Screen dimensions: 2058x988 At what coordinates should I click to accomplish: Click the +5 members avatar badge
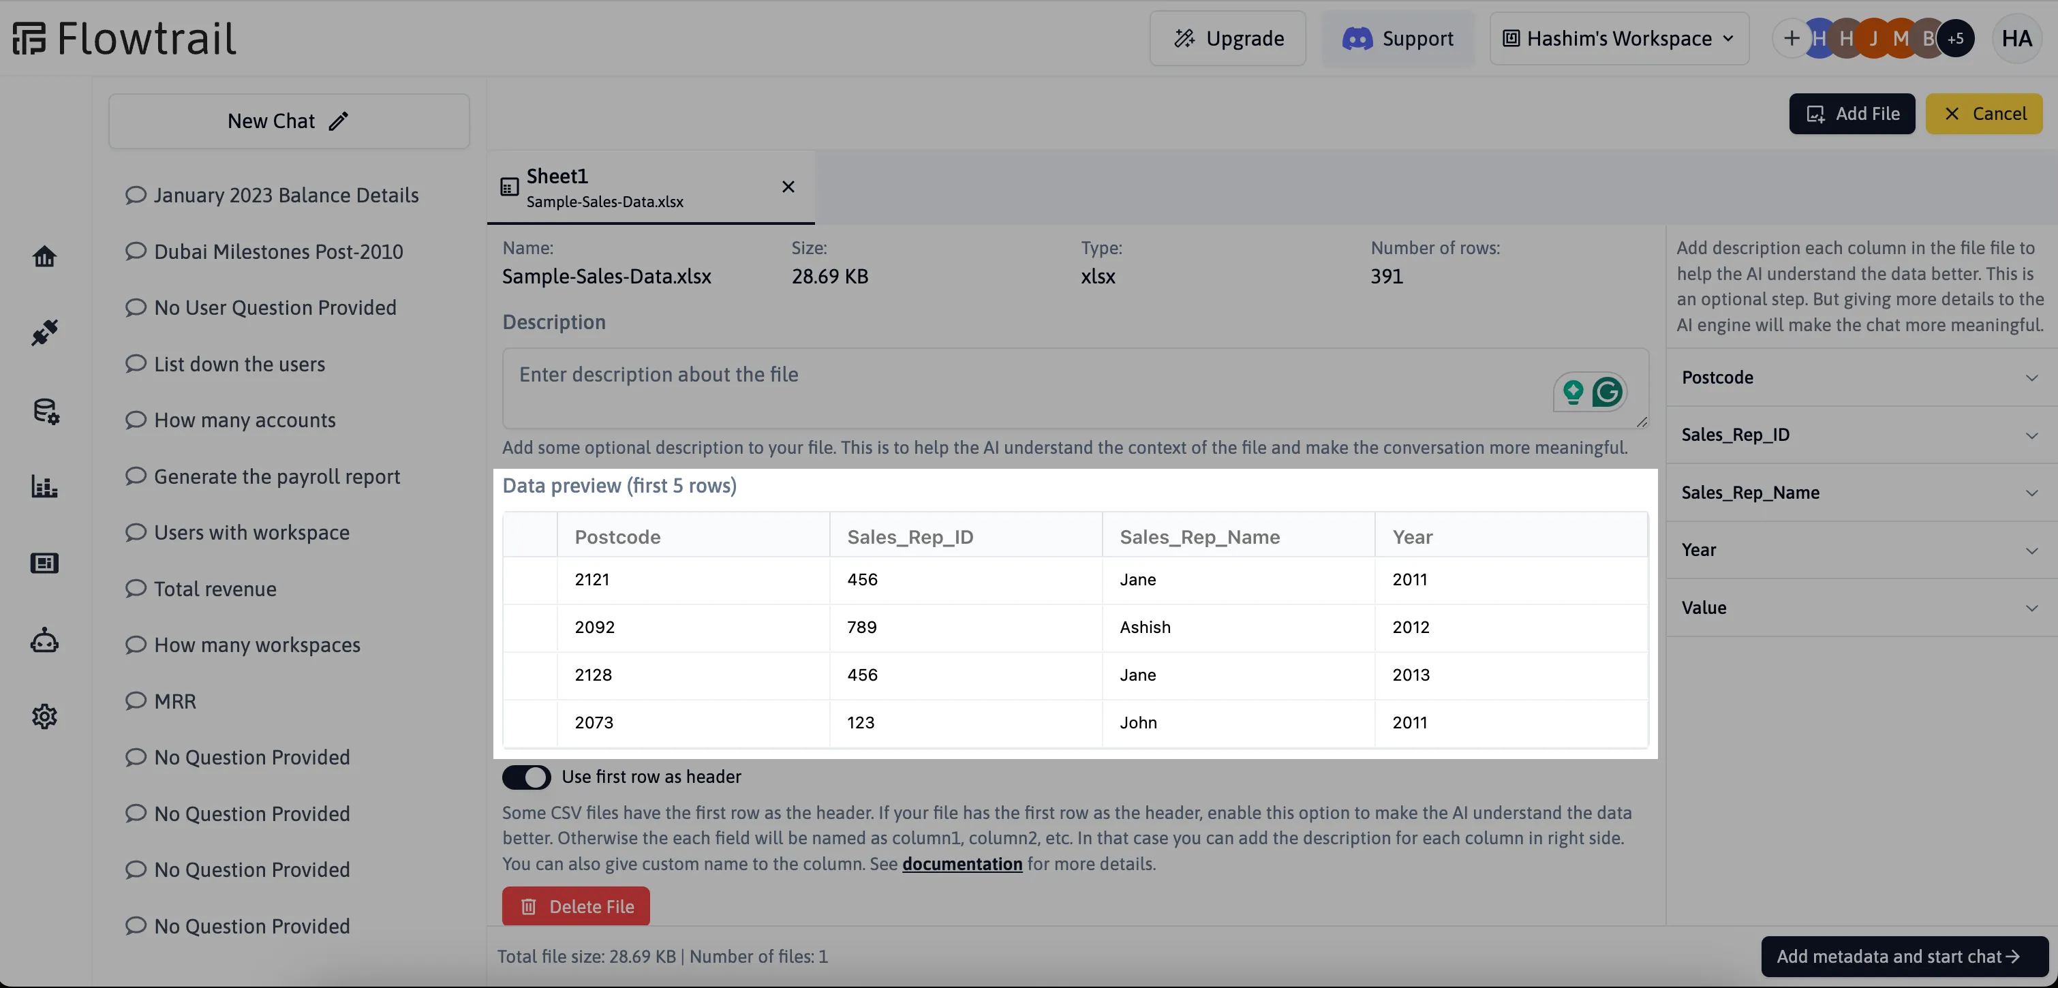(x=1955, y=38)
